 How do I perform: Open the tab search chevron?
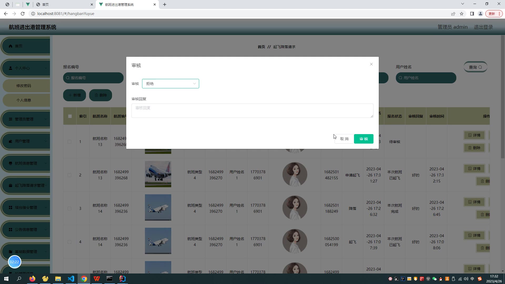[463, 4]
